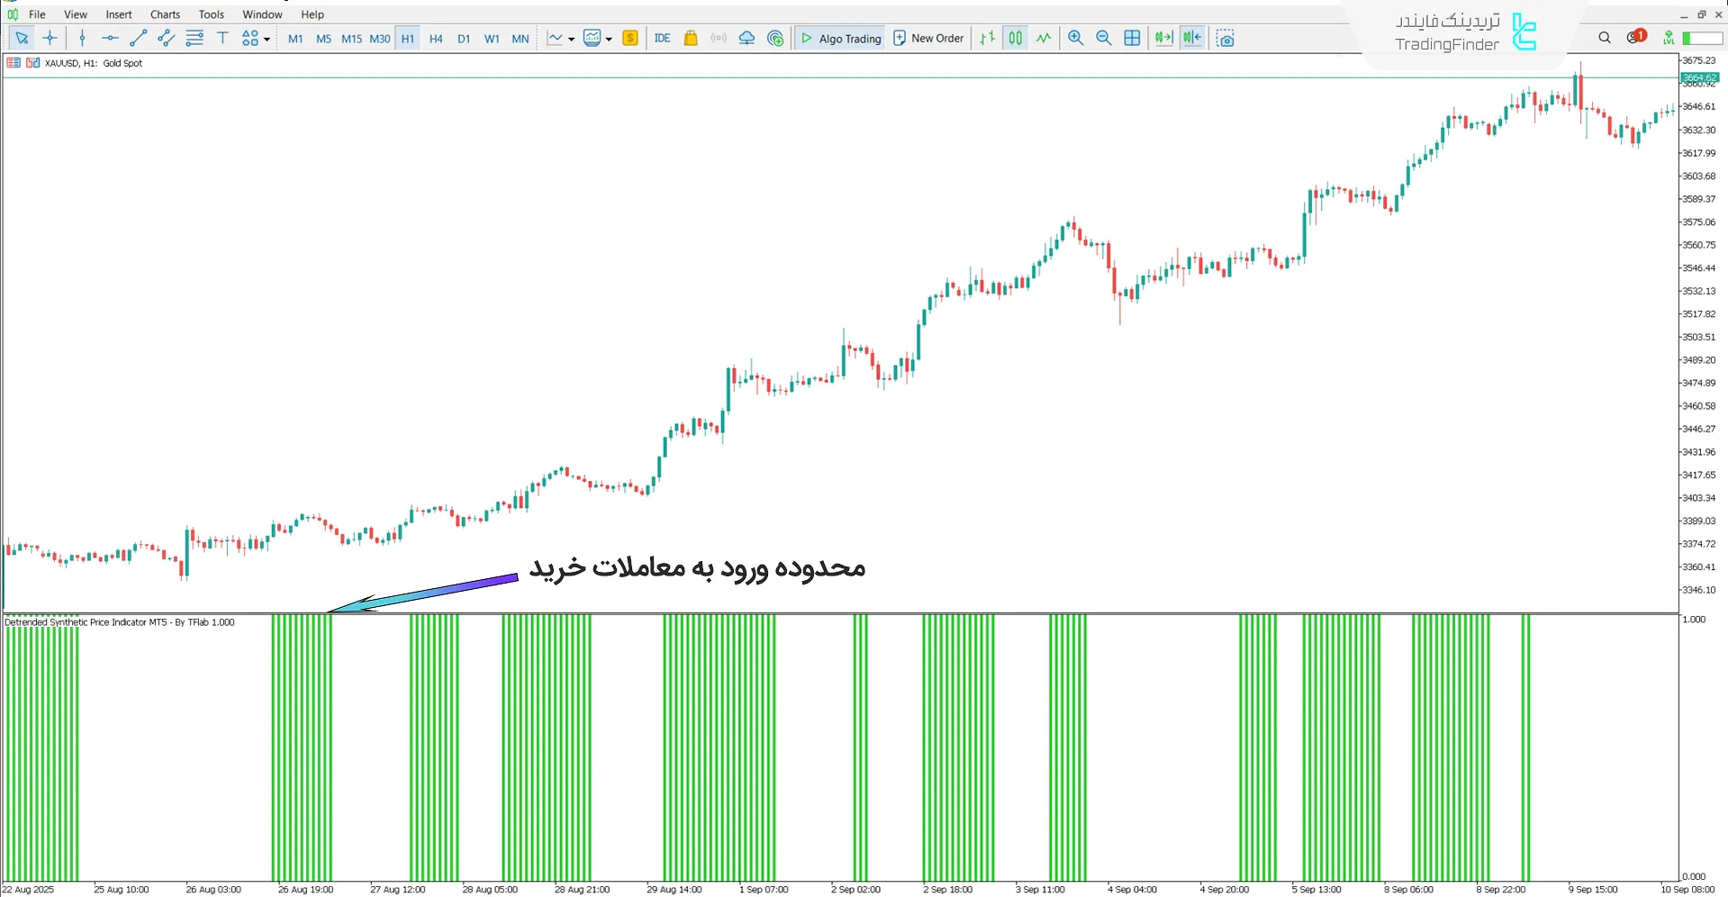Click the Detrended Synthetic Price indicator label

(x=120, y=621)
